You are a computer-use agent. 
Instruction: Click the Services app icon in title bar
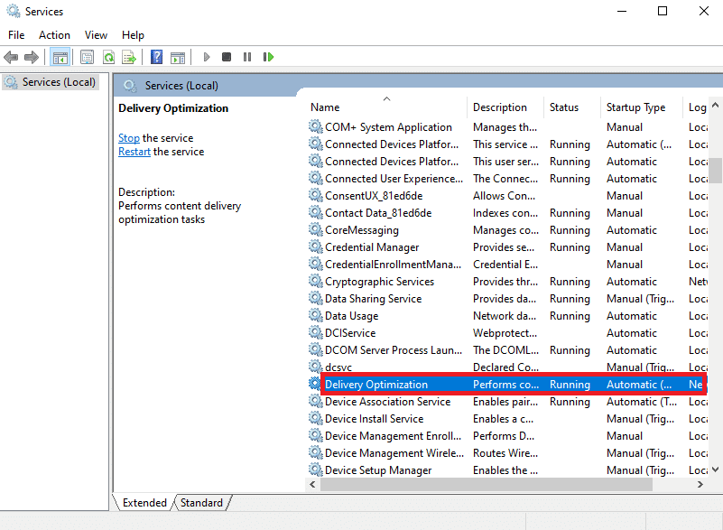(14, 11)
